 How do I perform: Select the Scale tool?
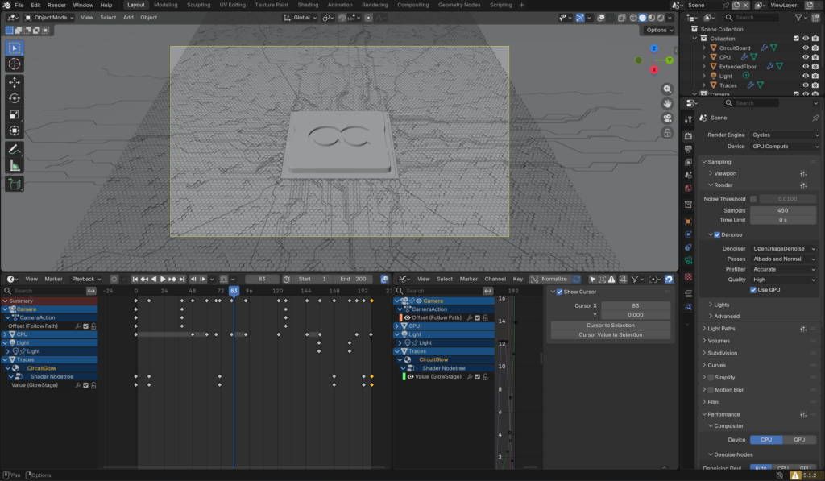click(x=15, y=114)
